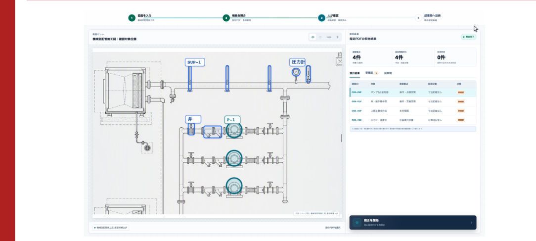Click the status badge in CHK-VLV row
Screen dimensions: 536x241
coord(461,101)
